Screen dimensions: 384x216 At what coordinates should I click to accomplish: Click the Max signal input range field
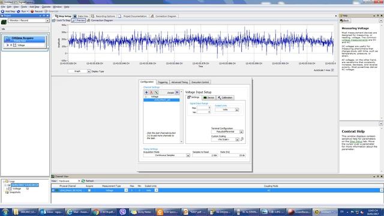[204, 108]
